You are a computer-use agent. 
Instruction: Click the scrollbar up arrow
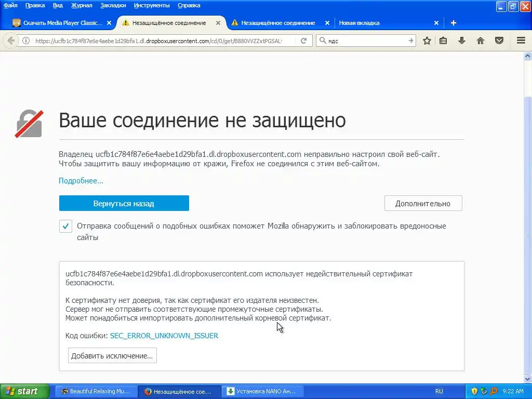pos(528,56)
